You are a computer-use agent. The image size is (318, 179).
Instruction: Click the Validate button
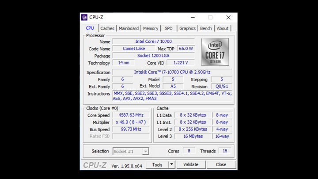pos(191,164)
